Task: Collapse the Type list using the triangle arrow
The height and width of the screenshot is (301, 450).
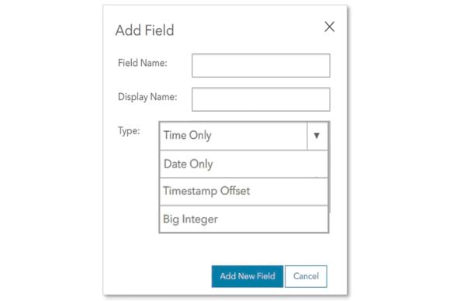Action: pos(317,136)
